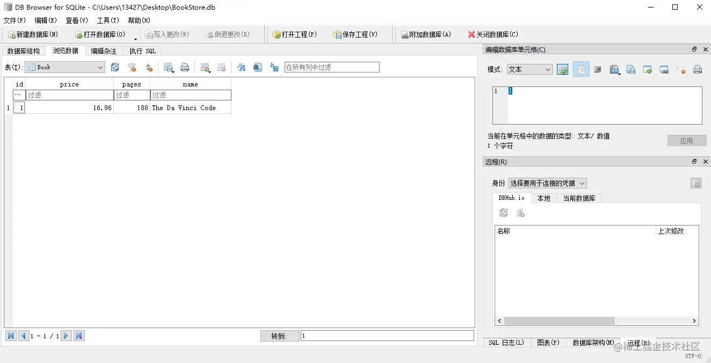The width and height of the screenshot is (711, 363).
Task: Click the 转到 button
Action: click(279, 336)
